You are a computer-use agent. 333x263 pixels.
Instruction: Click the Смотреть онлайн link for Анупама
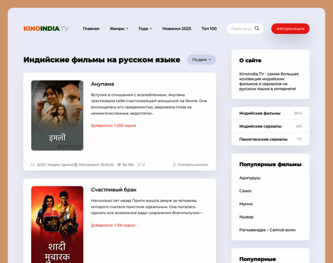click(193, 165)
